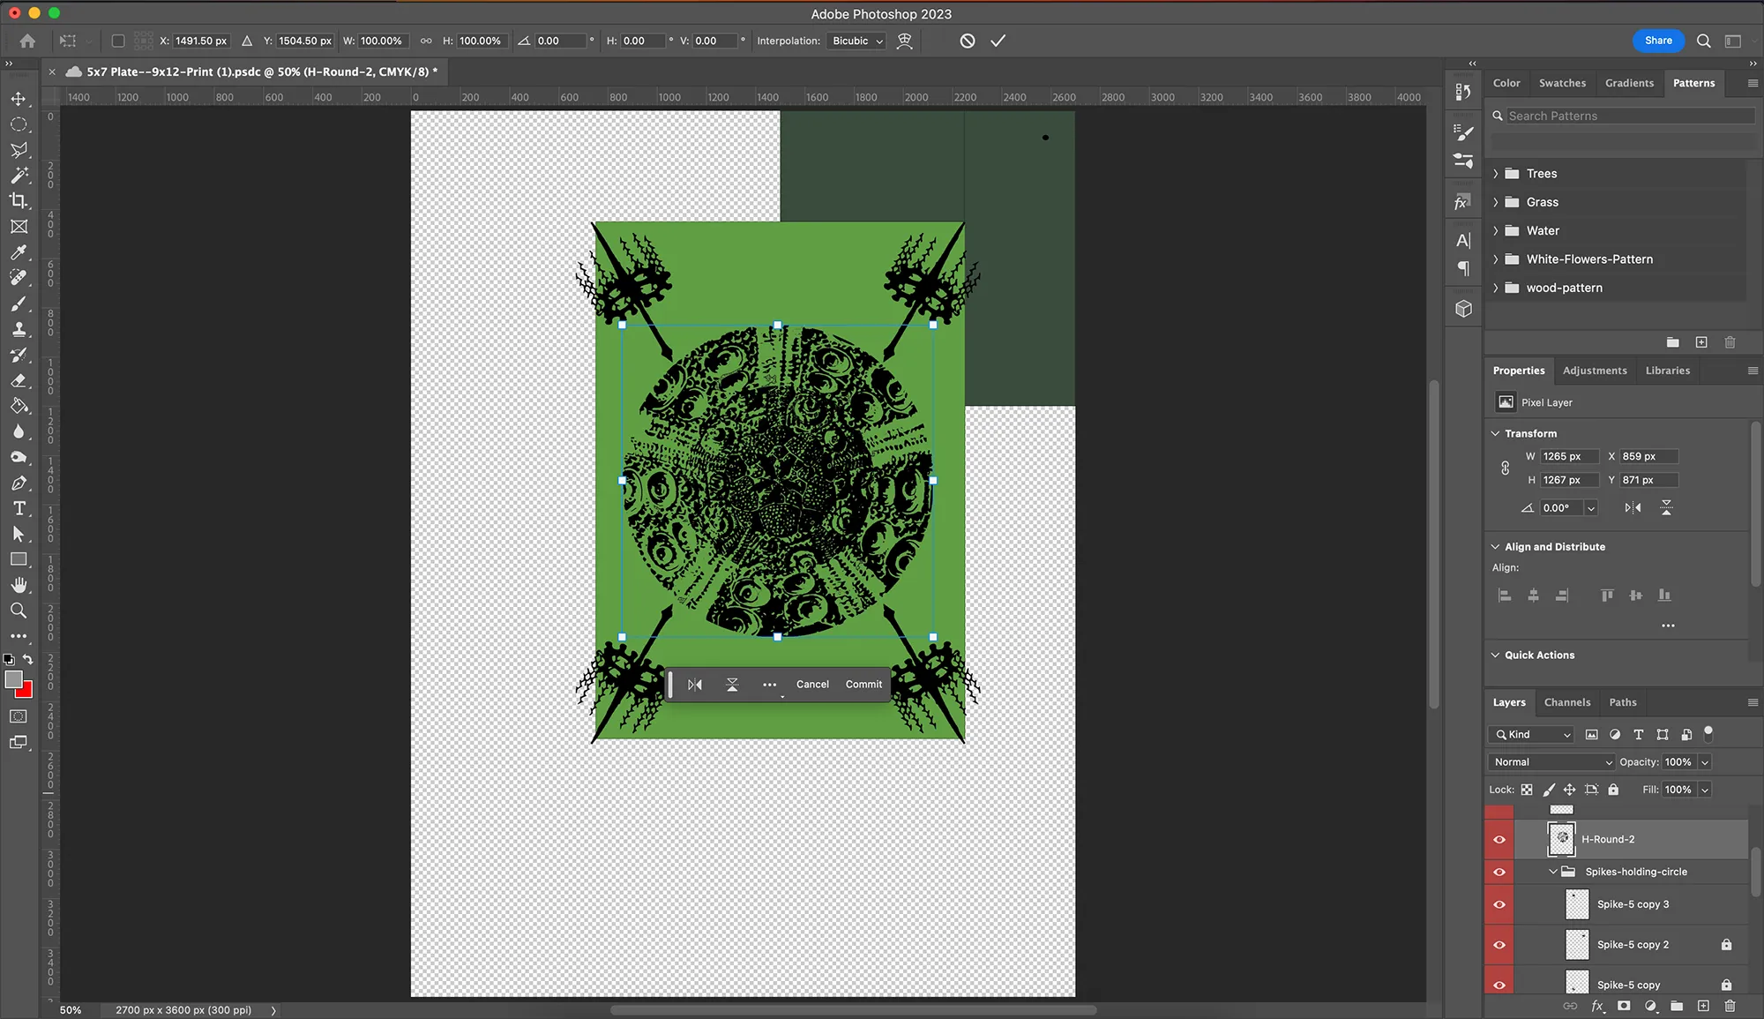
Task: Switch to the Channels tab
Action: (x=1567, y=702)
